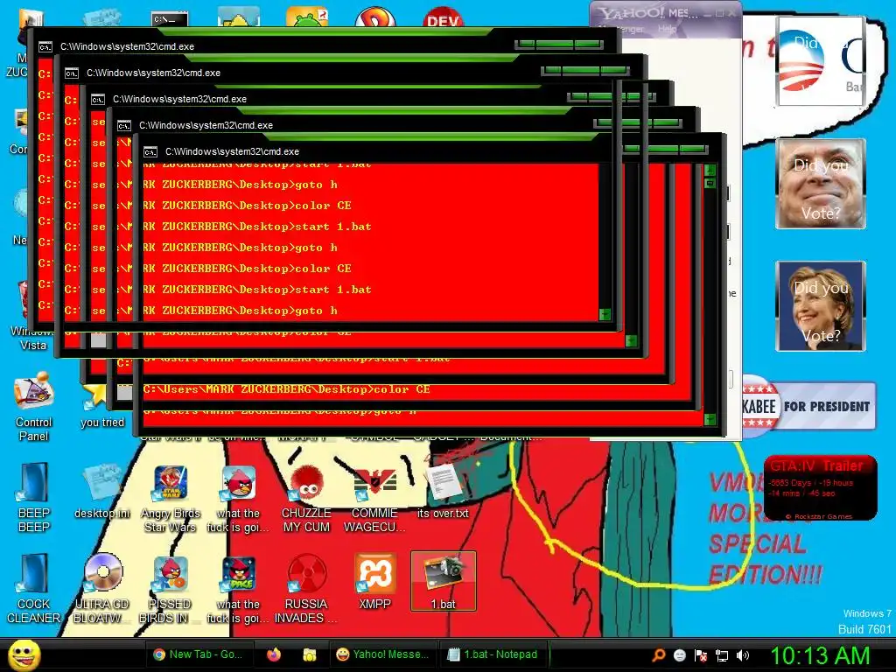
Task: Switch to the New Tab Chrome taskbar button
Action: click(x=199, y=654)
